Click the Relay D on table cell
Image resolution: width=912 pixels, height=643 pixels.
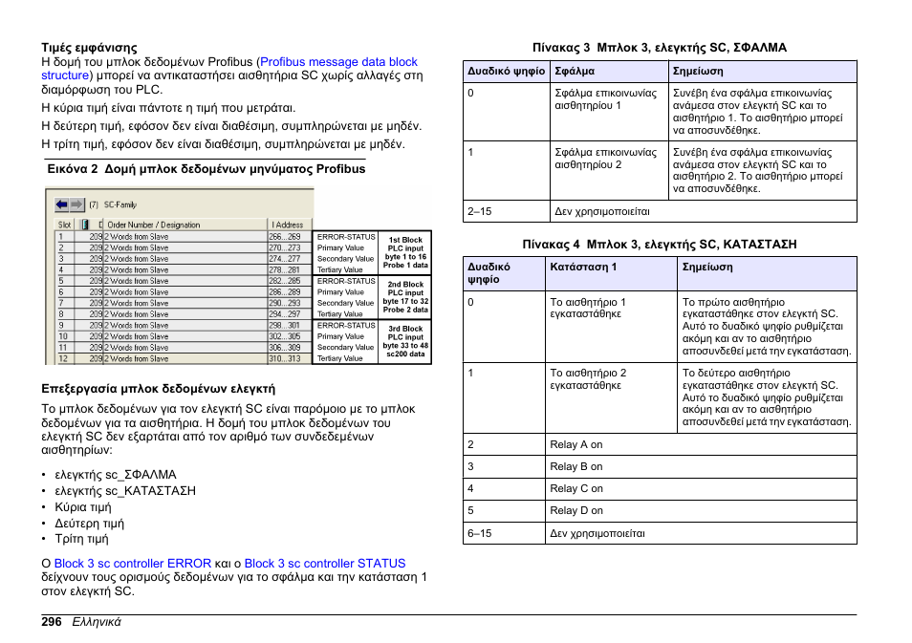tap(576, 510)
